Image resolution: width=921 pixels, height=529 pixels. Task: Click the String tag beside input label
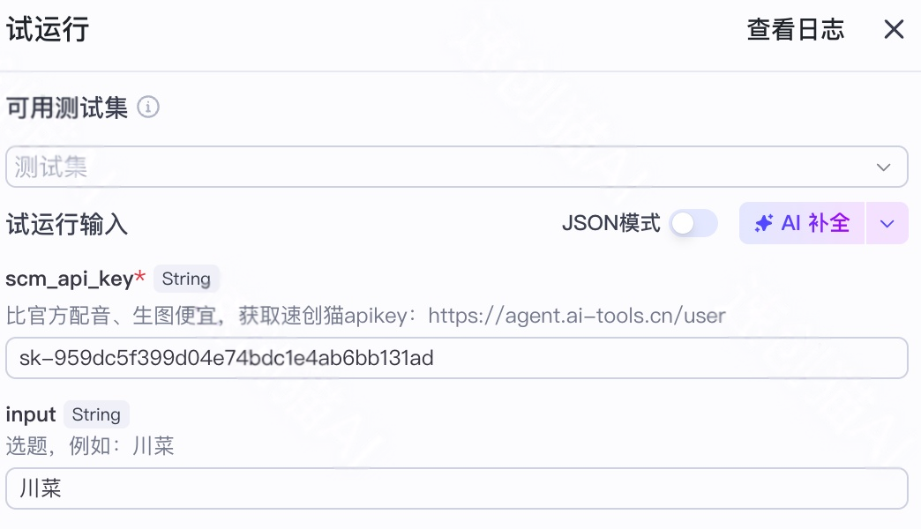(96, 414)
